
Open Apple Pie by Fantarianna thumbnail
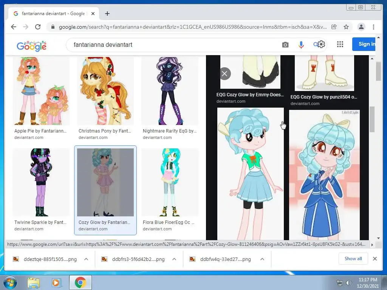pyautogui.click(x=41, y=91)
